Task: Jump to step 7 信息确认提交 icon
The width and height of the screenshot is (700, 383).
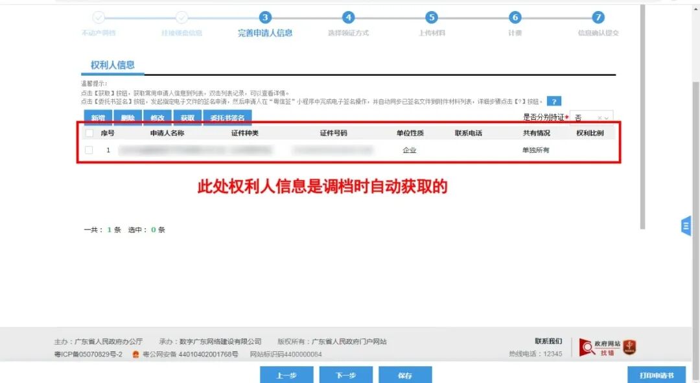Action: [598, 19]
